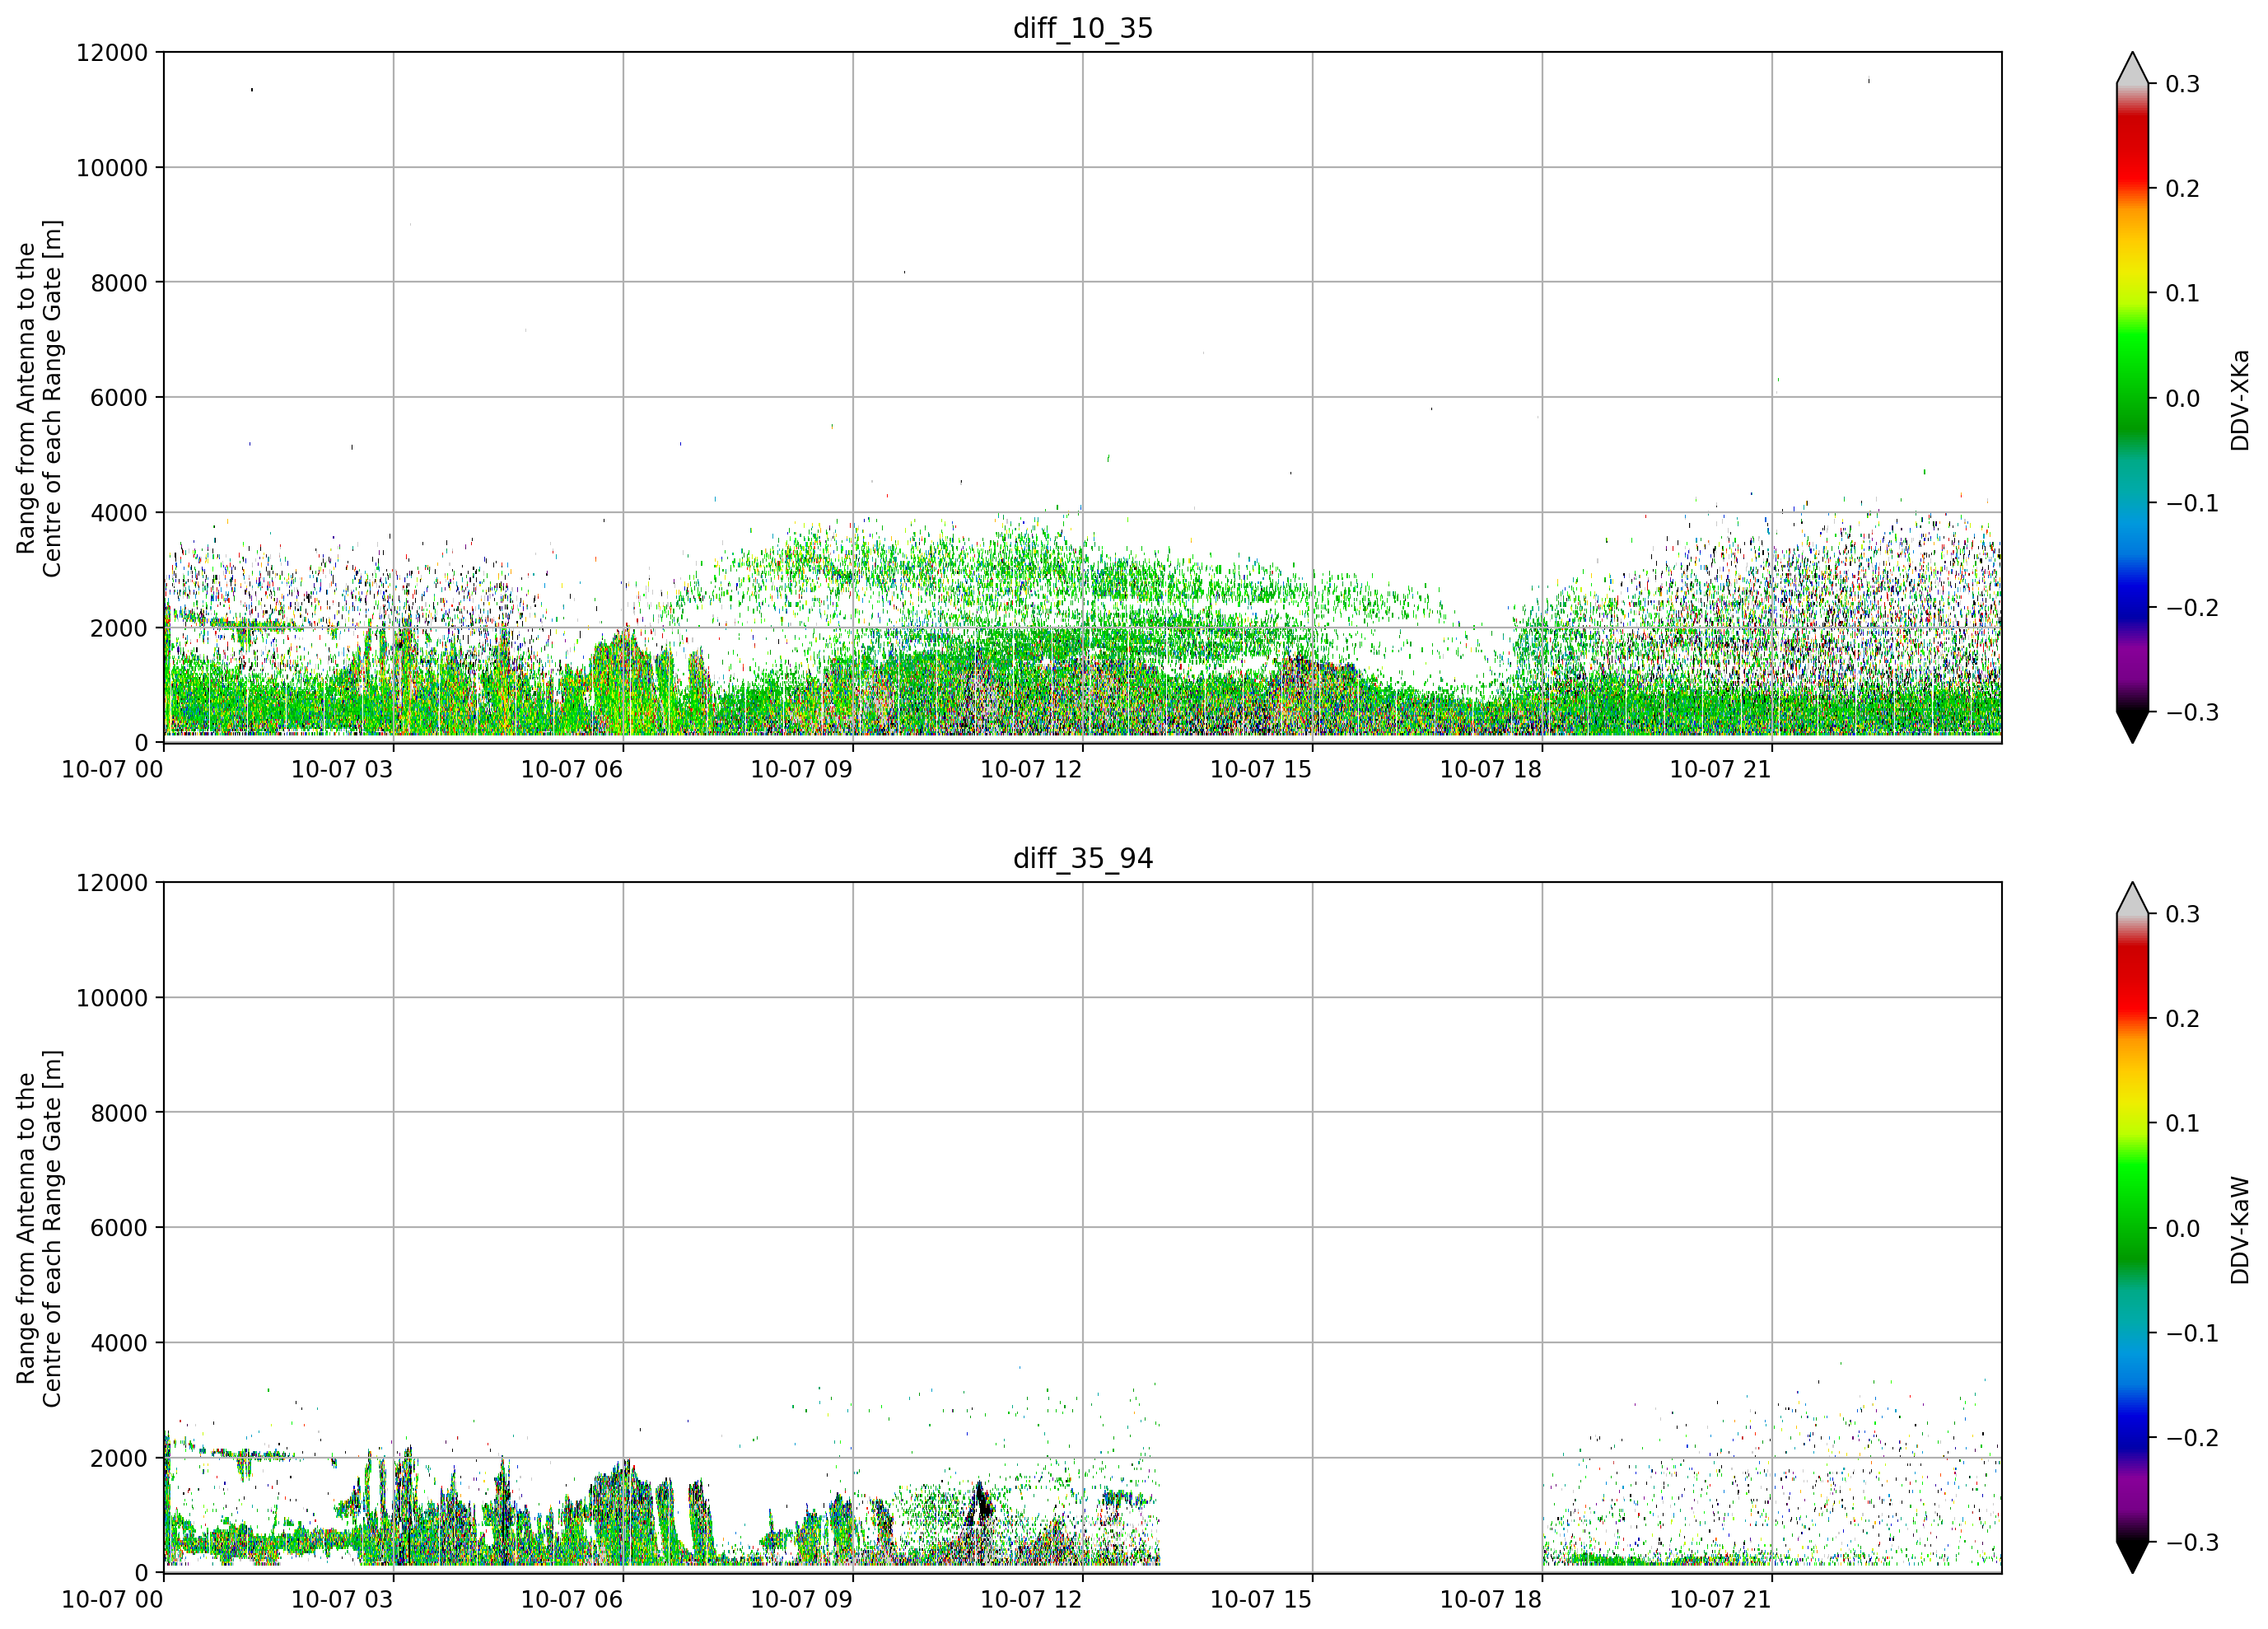The image size is (2268, 1629).
Task: Click the "10-07 18" x-tick under the diff_35_94 plot
Action: point(1491,1599)
